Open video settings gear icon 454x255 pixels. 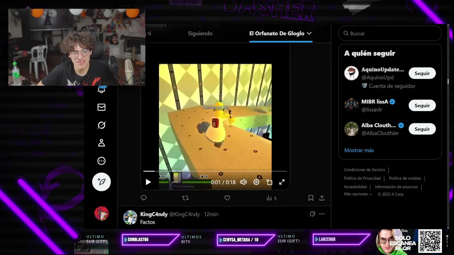(x=256, y=182)
